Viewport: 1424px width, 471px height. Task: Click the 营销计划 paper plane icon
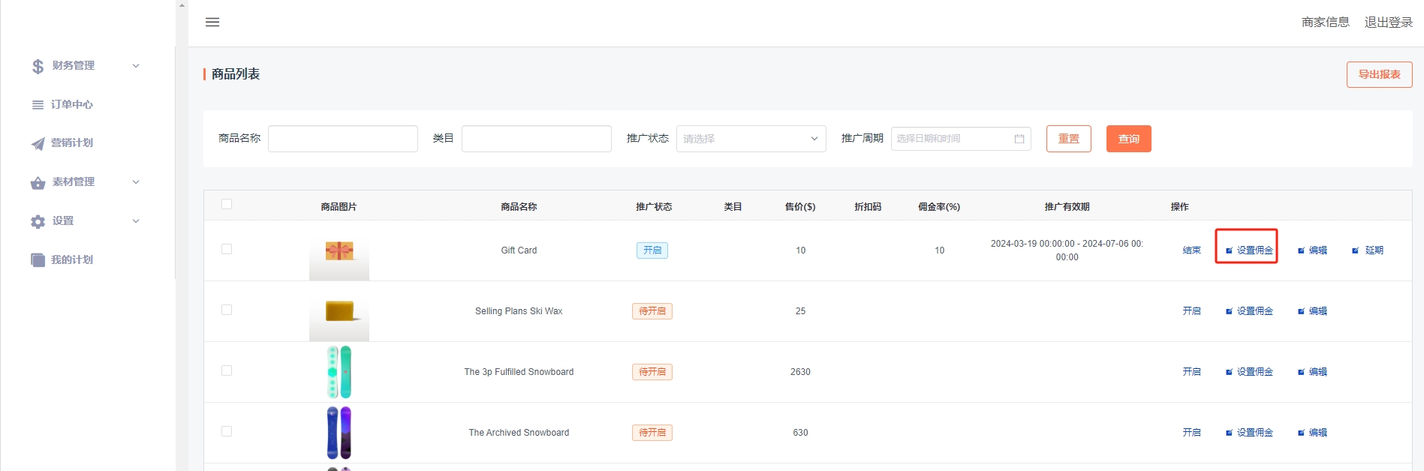click(38, 143)
